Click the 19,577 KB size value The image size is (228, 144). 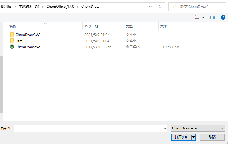[171, 47]
